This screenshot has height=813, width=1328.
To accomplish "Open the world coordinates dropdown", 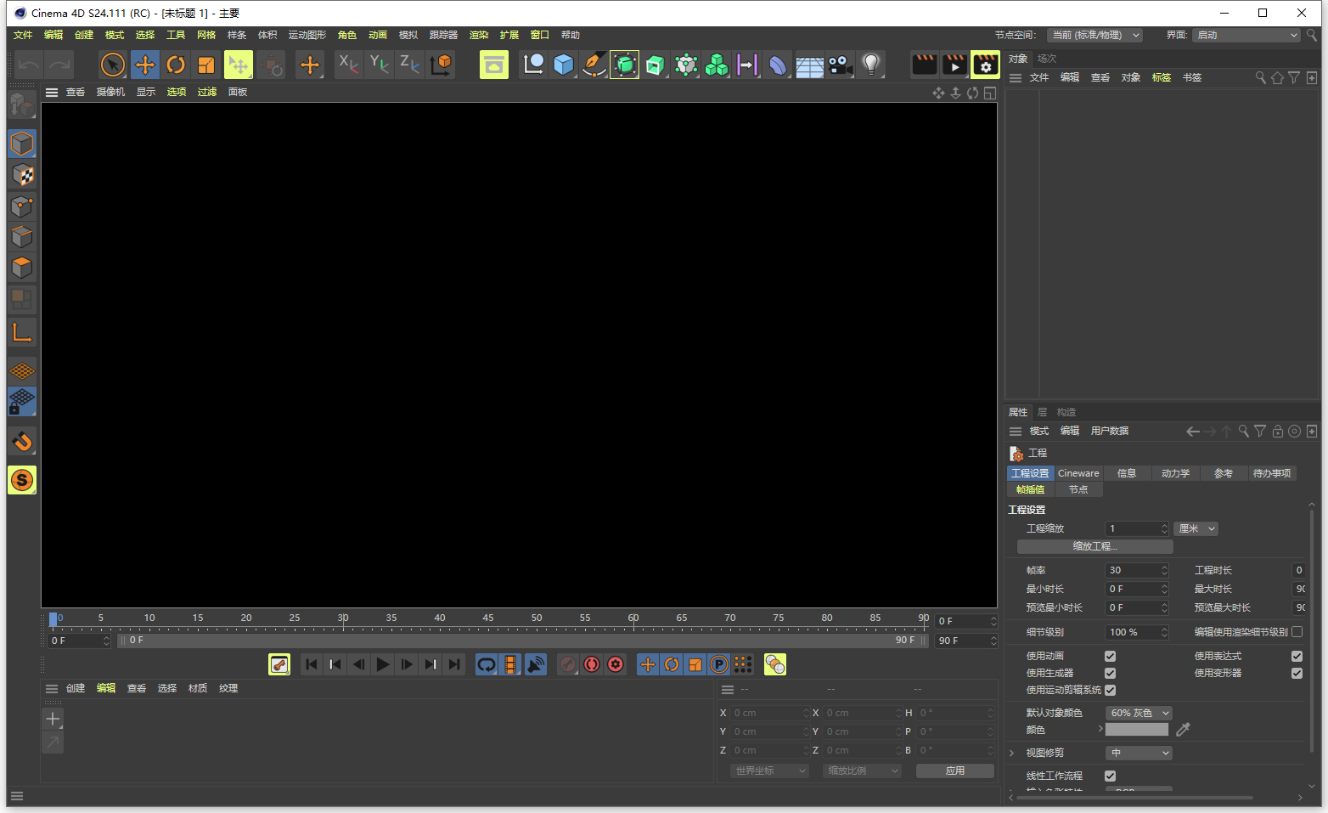I will click(x=769, y=771).
